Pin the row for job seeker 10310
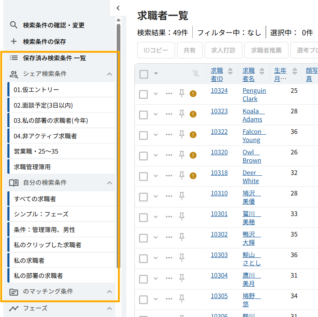The height and width of the screenshot is (317, 318). tap(182, 196)
